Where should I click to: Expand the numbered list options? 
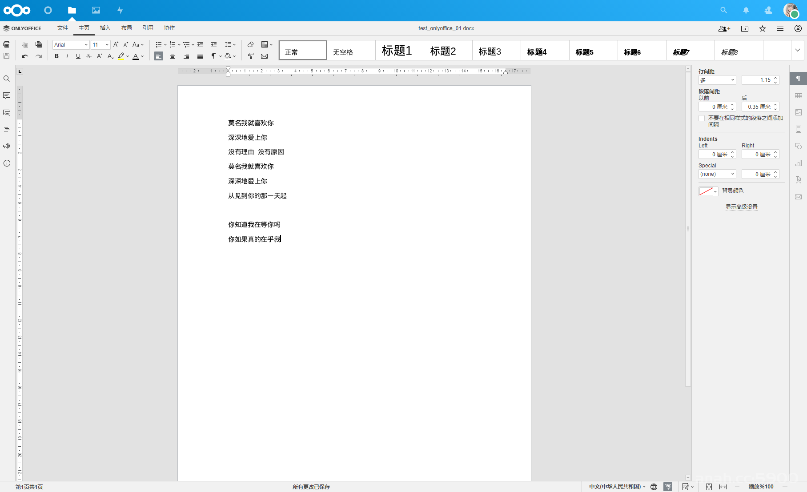coord(179,44)
